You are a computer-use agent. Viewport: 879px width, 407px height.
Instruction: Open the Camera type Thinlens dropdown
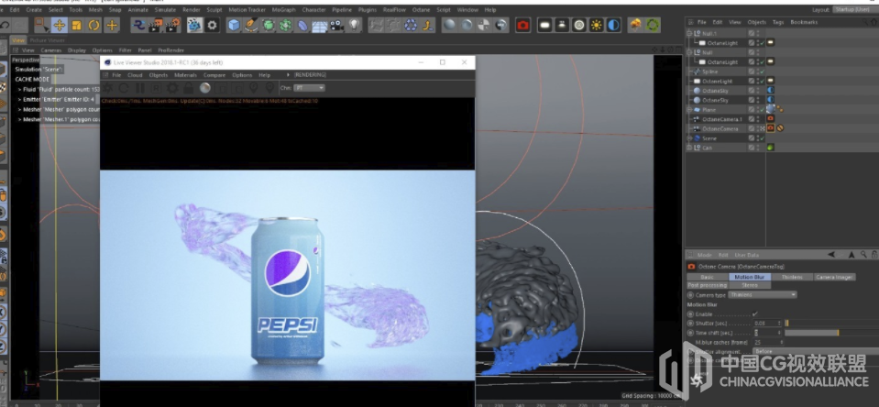763,295
